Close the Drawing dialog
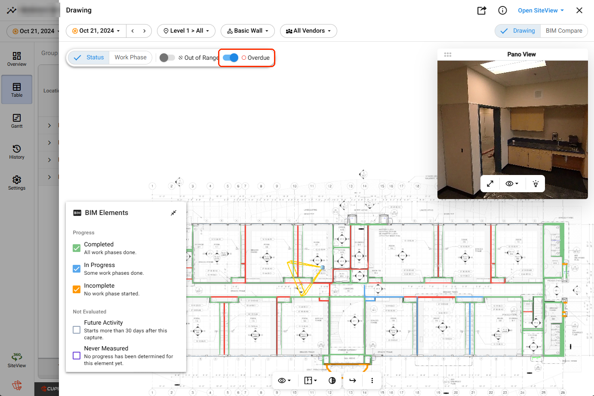Screen dimensions: 594x396 (579, 10)
